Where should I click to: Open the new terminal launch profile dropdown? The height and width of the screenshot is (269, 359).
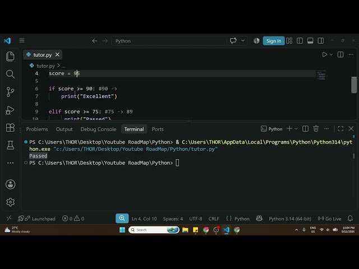(x=296, y=129)
